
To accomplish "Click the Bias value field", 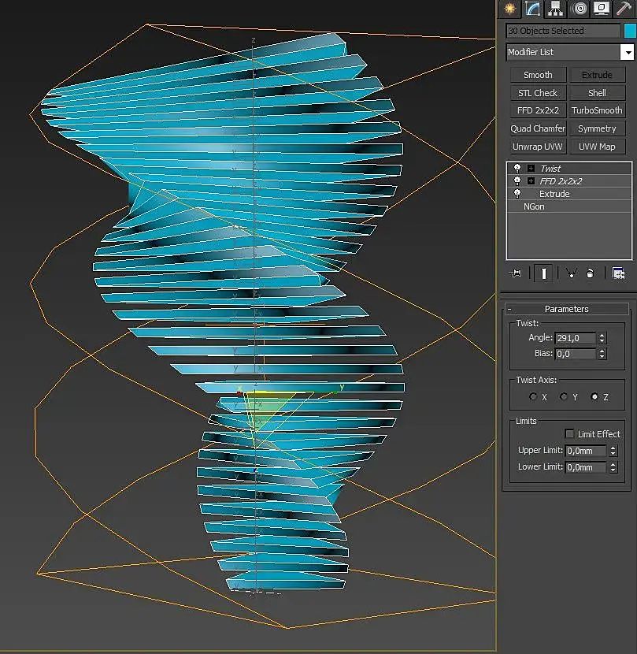I will [x=576, y=354].
